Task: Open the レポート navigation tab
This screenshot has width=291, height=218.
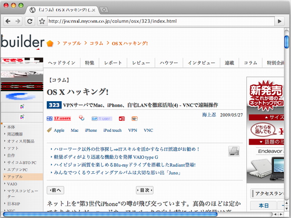Action: [x=113, y=63]
